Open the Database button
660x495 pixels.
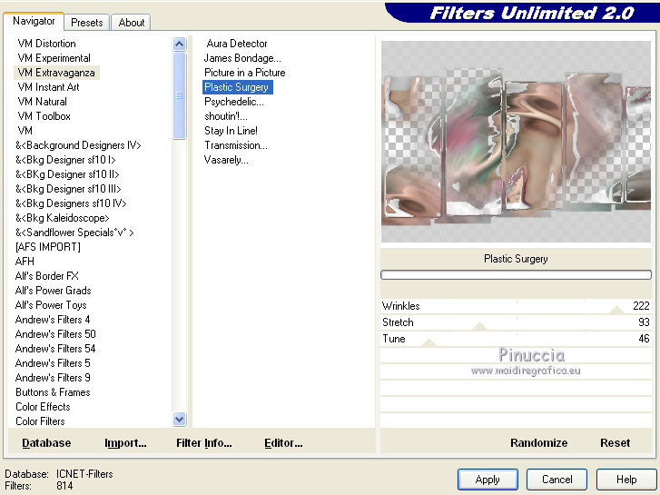[x=46, y=442]
